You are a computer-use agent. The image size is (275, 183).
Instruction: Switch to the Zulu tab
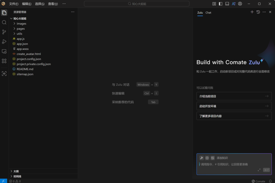coord(200,13)
